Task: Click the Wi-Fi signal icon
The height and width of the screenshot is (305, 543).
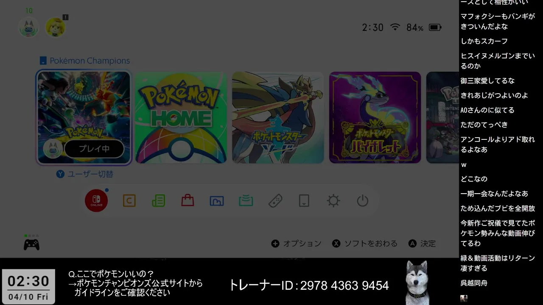Action: [x=395, y=27]
